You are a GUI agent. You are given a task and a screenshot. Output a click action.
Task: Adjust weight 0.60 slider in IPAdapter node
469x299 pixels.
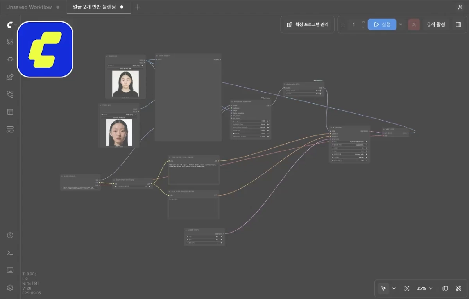pos(251,121)
